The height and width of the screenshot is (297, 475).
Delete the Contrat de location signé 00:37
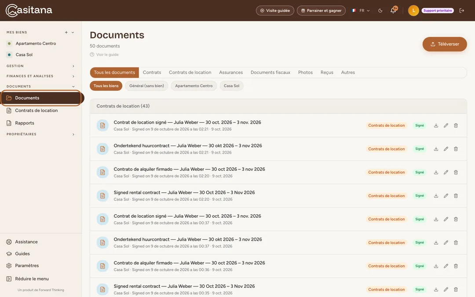click(x=456, y=219)
